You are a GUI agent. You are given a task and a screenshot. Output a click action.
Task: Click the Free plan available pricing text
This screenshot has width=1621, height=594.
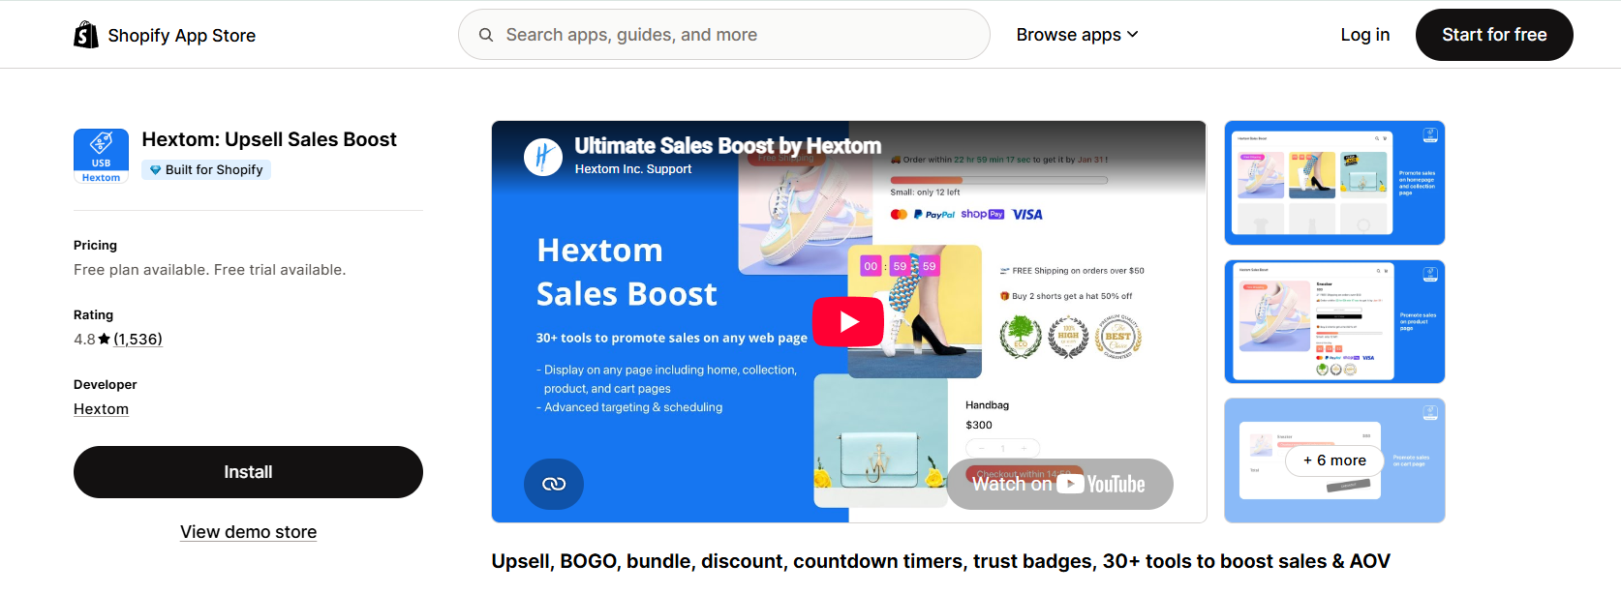[209, 270]
